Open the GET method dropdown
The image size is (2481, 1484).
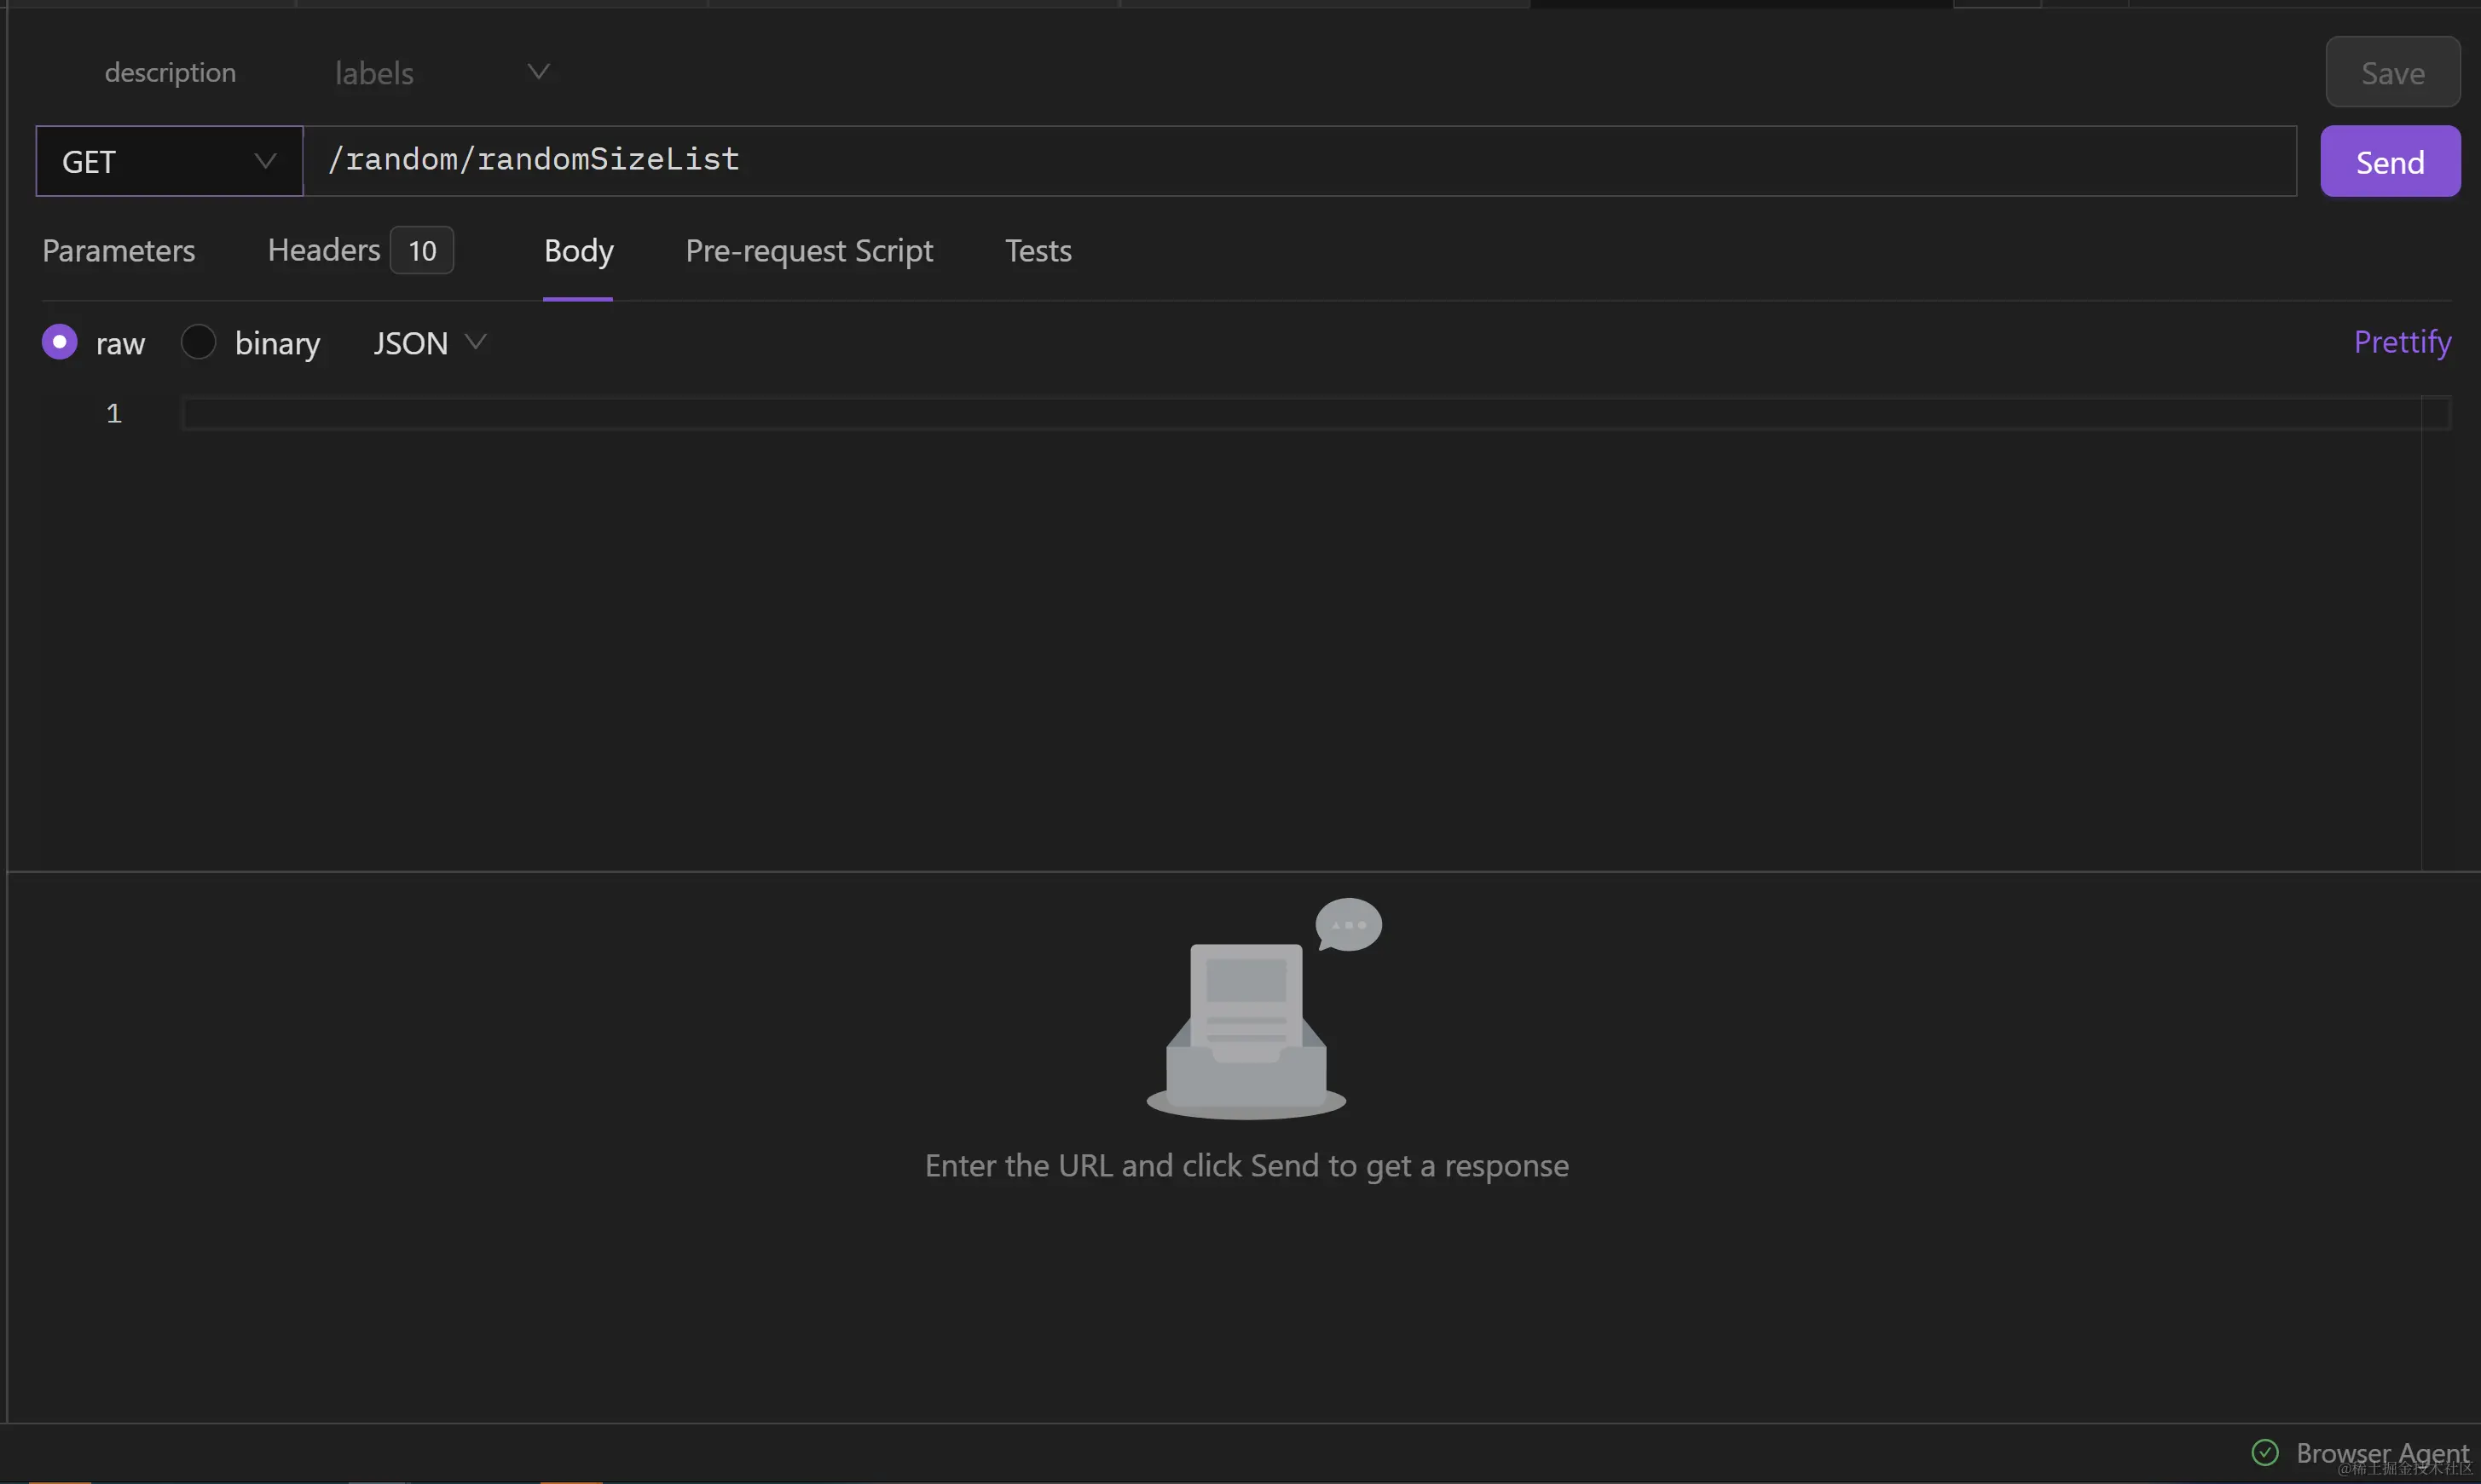(169, 161)
